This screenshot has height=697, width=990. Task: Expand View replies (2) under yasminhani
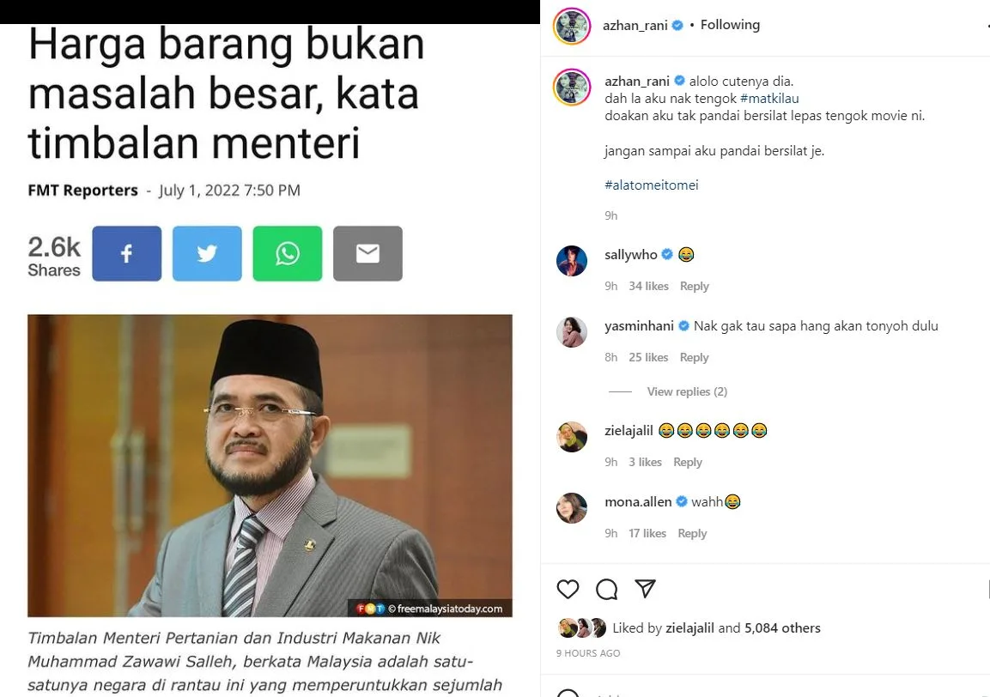click(x=687, y=391)
